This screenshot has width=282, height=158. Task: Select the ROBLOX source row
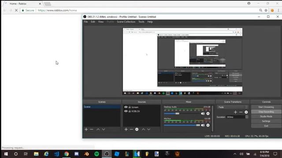[x=142, y=111]
